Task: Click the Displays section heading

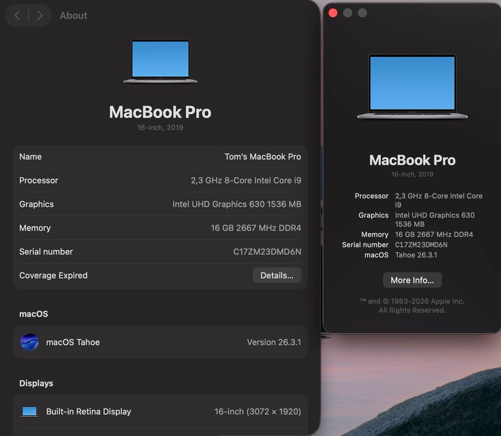Action: pos(36,383)
